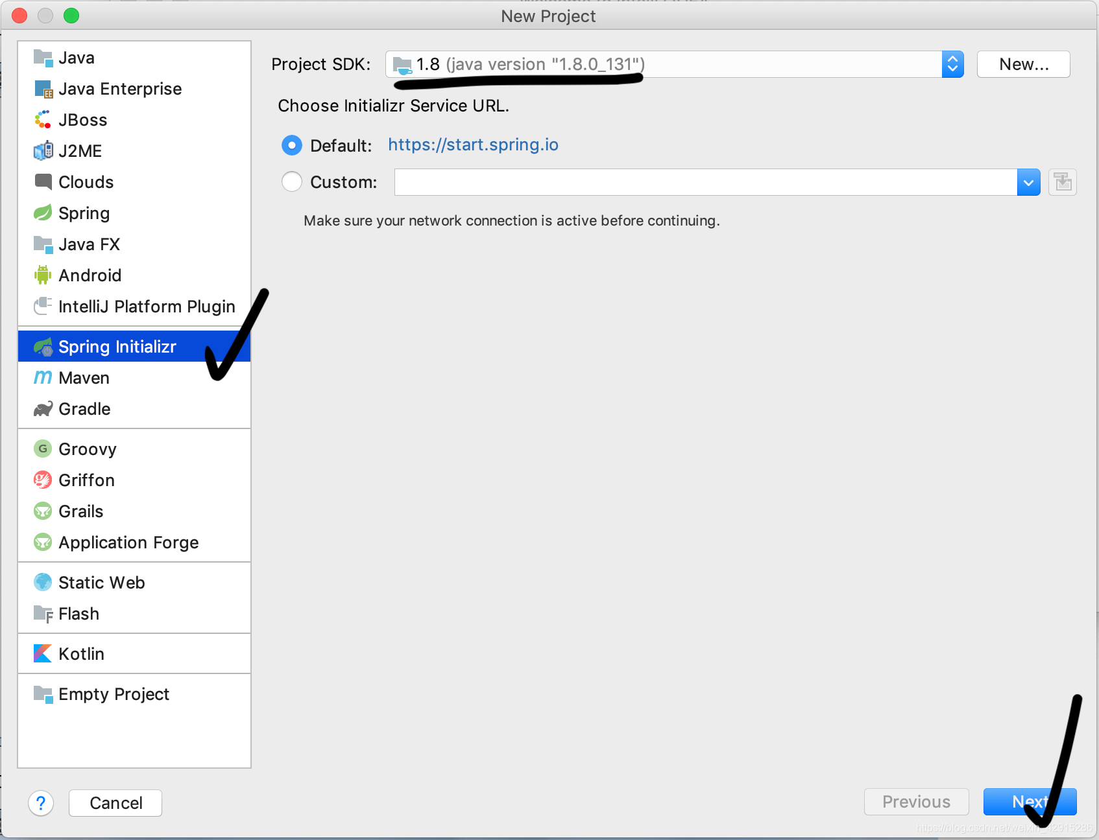Choose the 'Clouds' entry text
The image size is (1099, 840).
86,182
